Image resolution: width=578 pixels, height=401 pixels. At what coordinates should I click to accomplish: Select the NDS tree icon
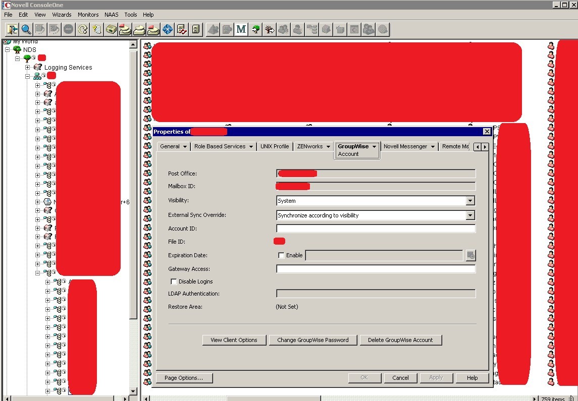[17, 49]
